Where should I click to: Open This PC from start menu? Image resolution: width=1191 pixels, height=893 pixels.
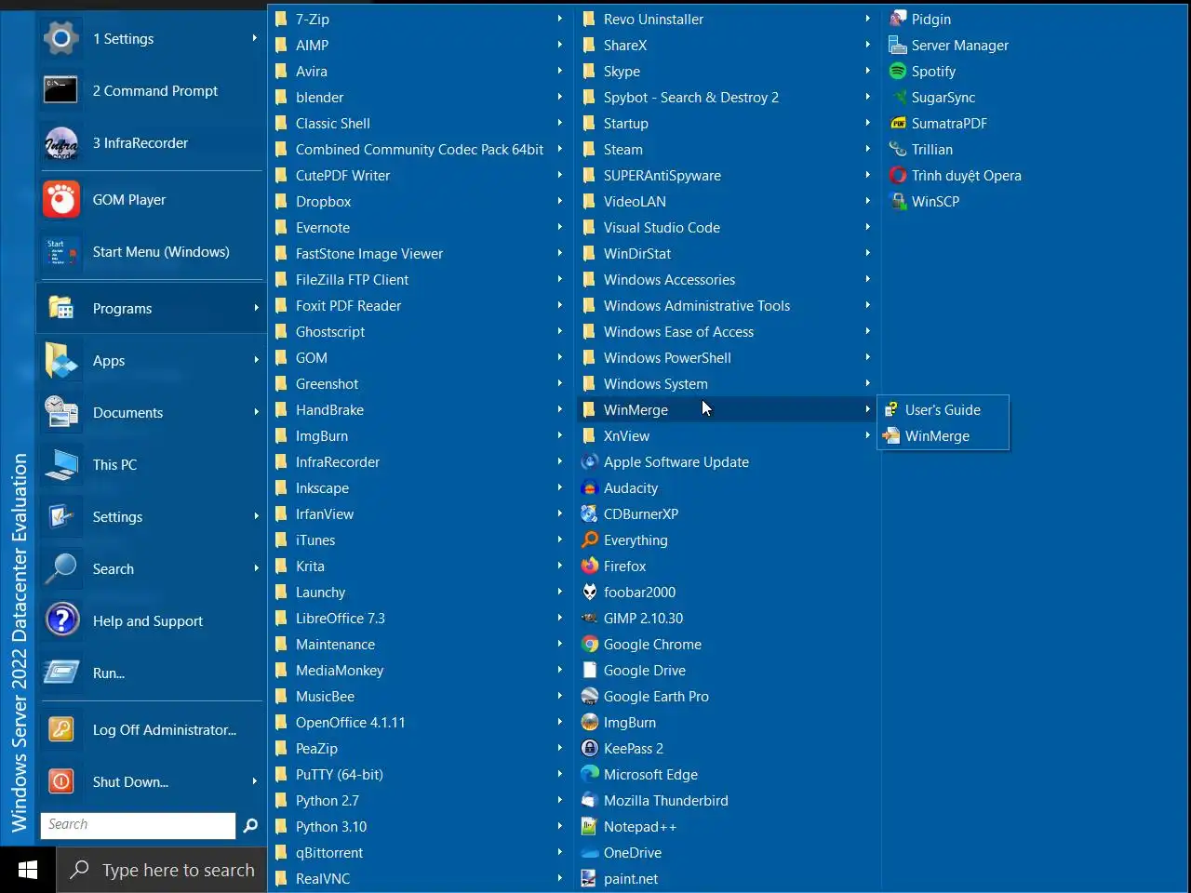pos(151,464)
